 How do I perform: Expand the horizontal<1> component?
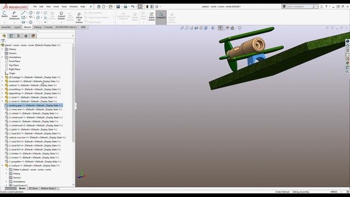pos(2,82)
